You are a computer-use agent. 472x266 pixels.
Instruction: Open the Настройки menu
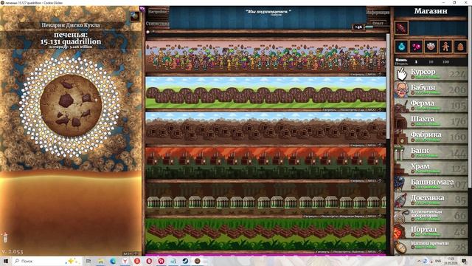(157, 12)
